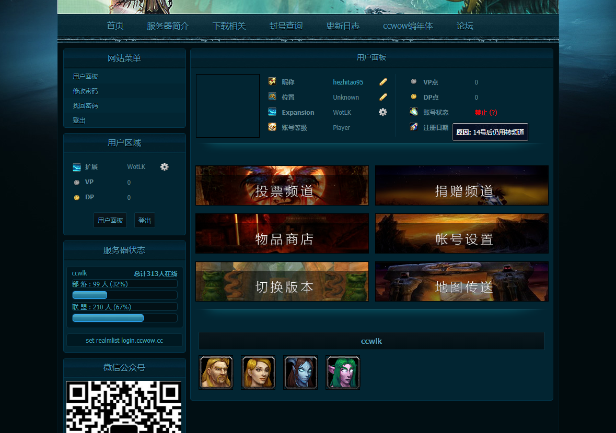Collapse the 微信公众号 panel header

coord(124,367)
